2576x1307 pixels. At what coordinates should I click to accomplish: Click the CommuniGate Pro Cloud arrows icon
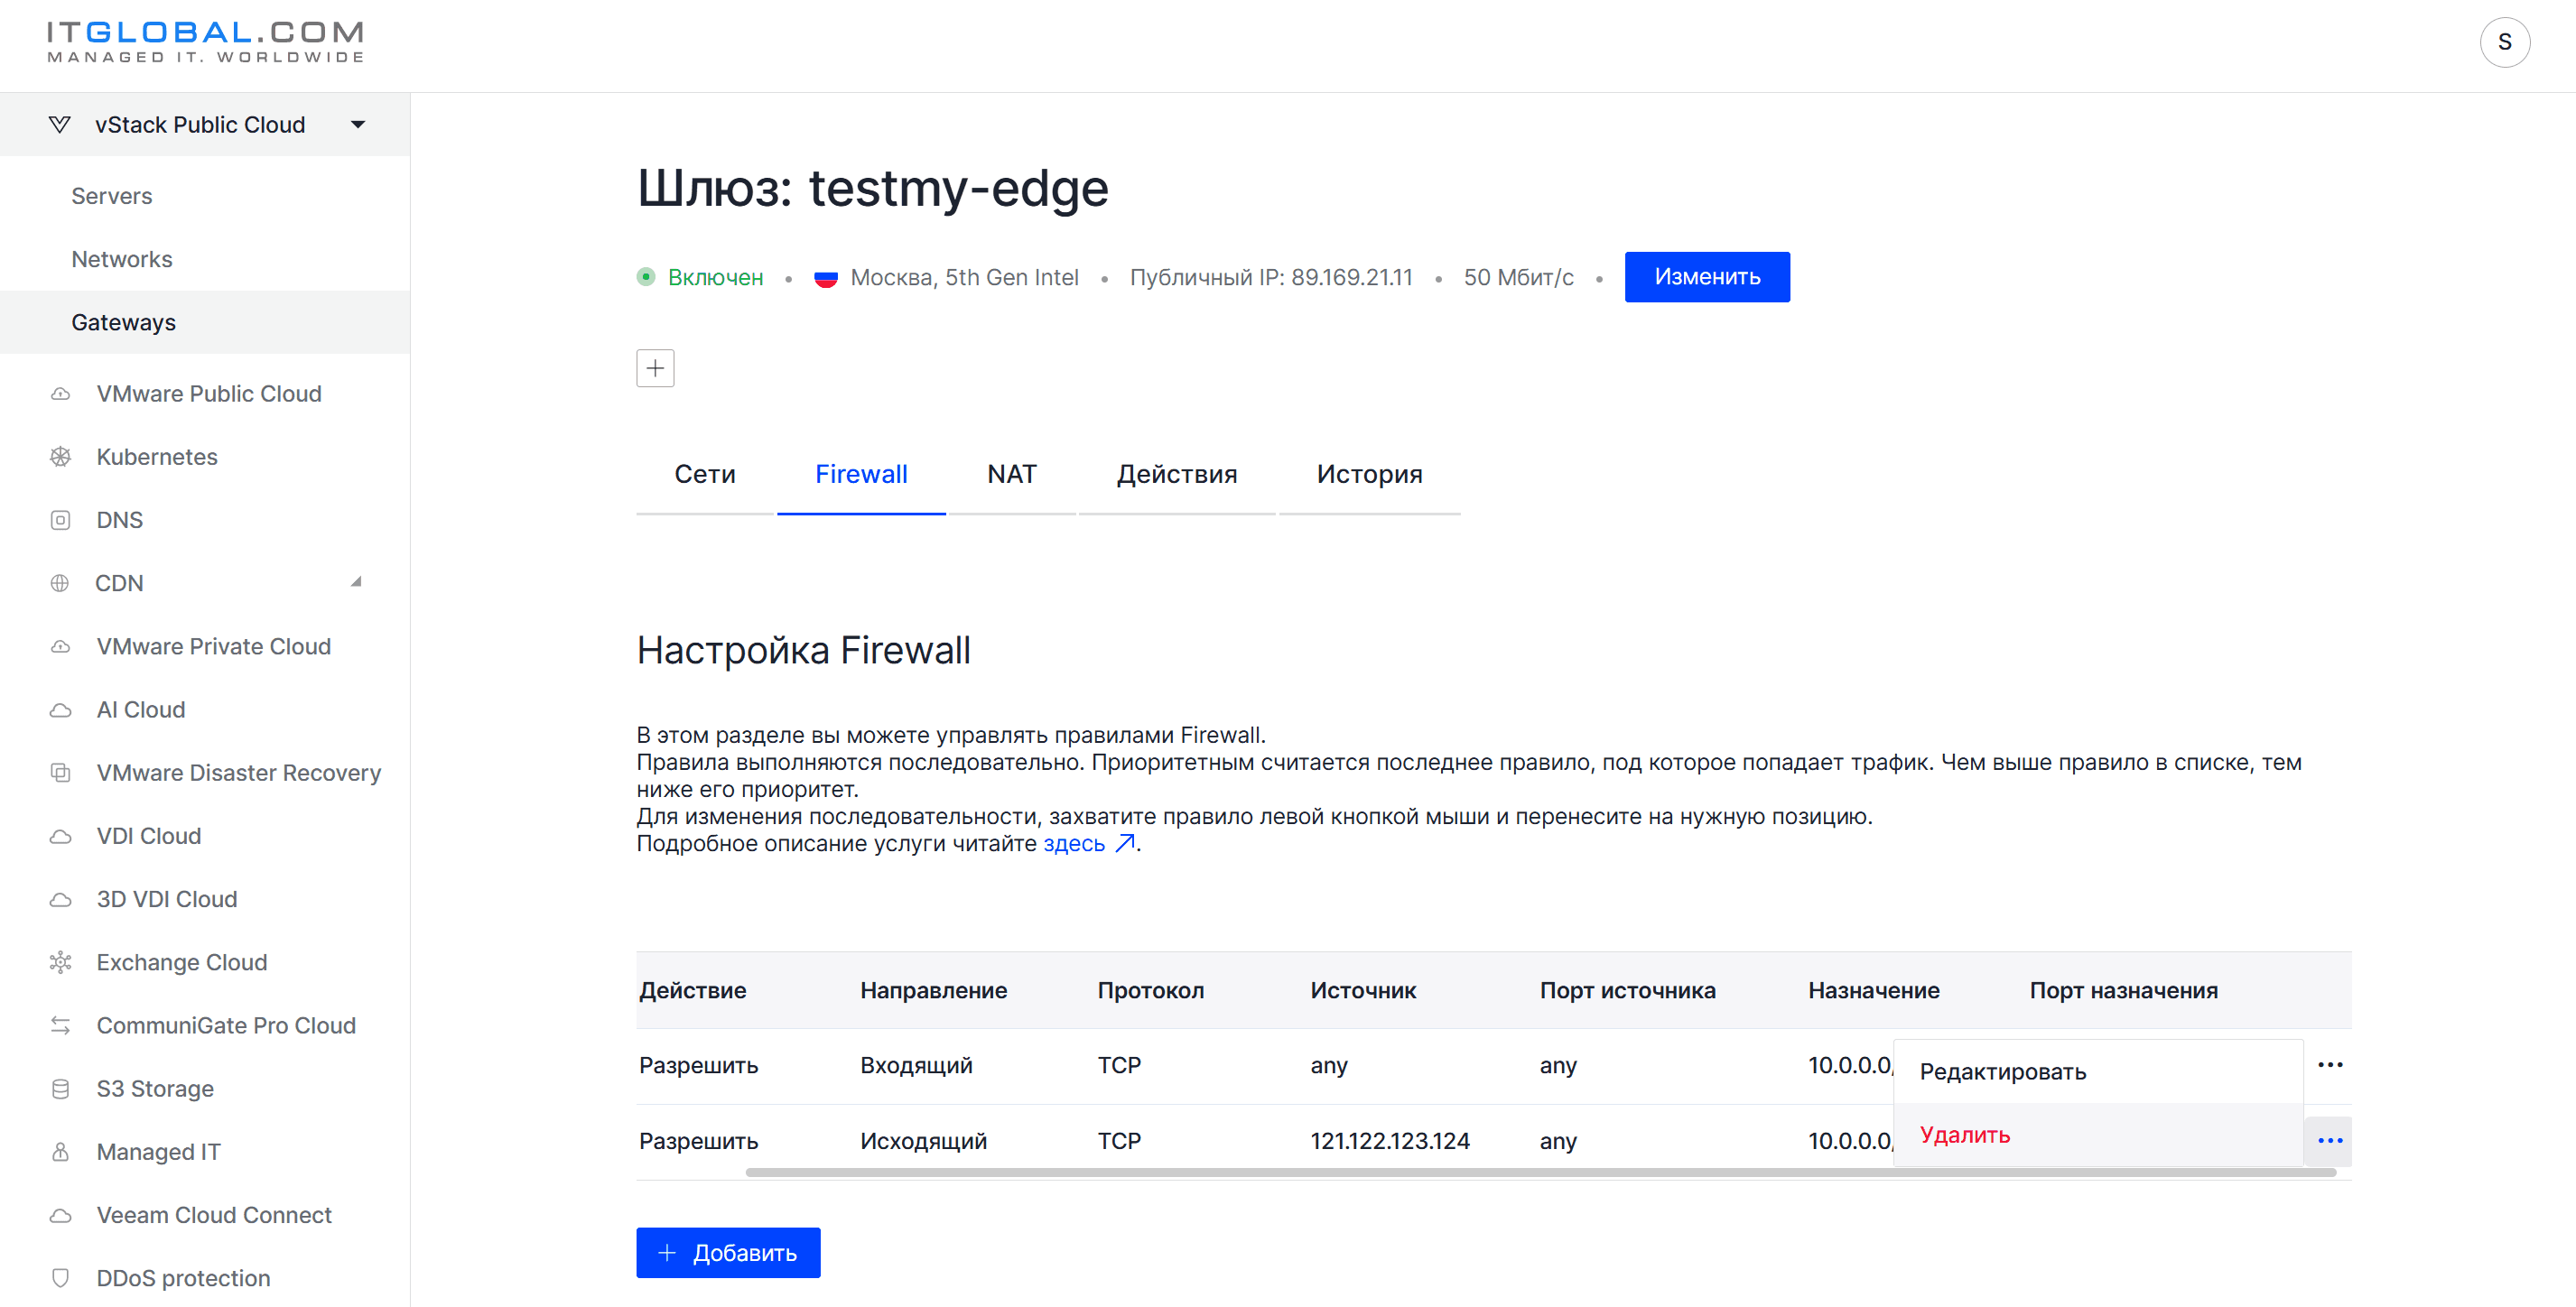[60, 1026]
